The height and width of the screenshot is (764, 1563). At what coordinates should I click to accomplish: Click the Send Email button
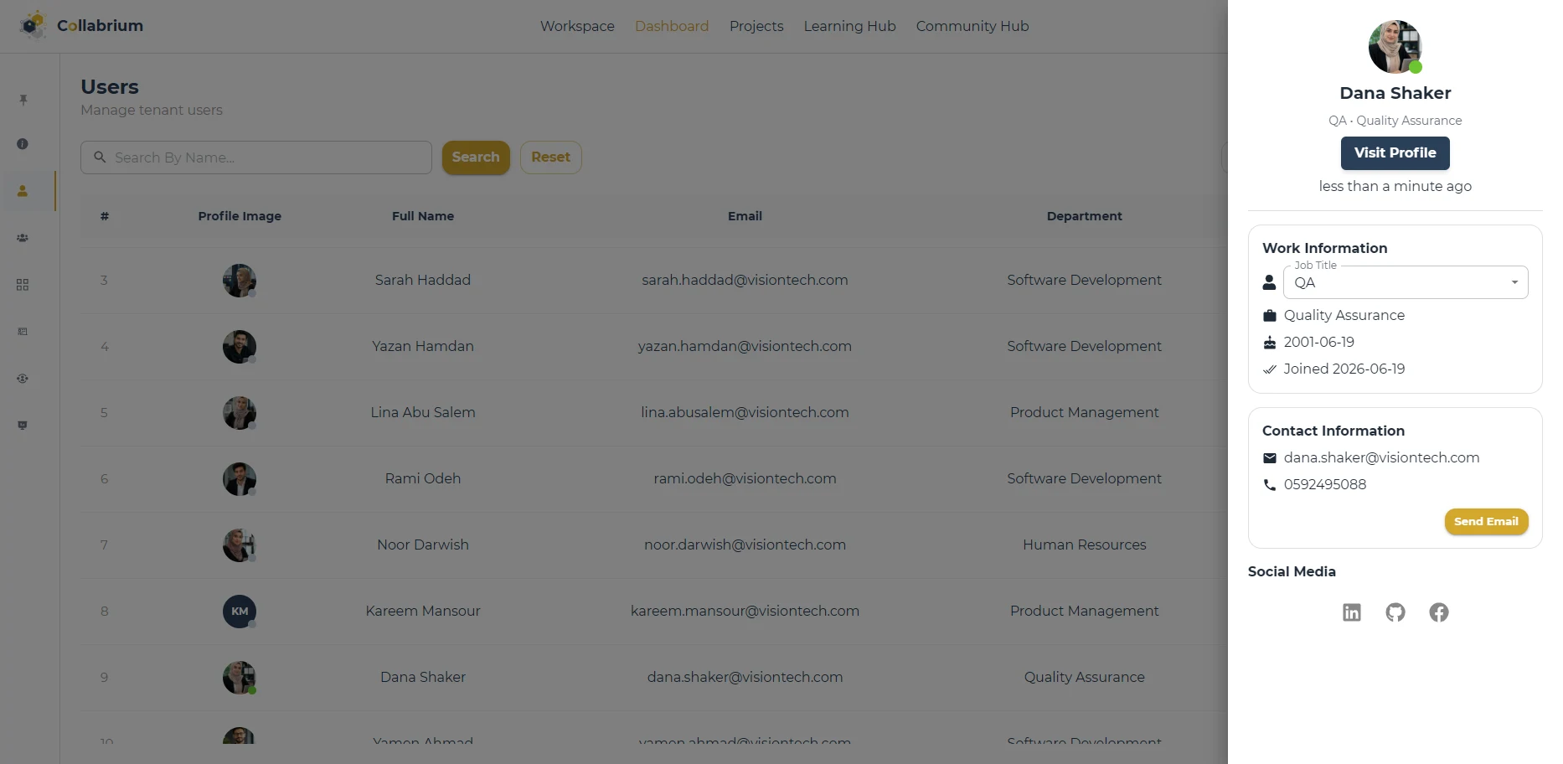click(1486, 521)
